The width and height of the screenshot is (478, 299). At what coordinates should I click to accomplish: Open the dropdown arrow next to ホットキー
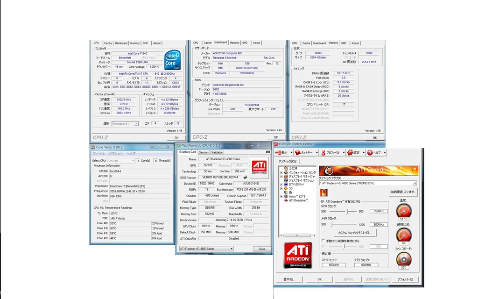[317, 153]
